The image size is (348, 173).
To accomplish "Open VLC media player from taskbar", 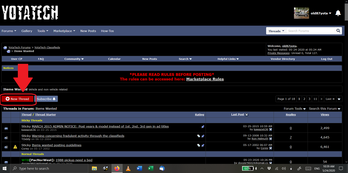I will [128, 169].
